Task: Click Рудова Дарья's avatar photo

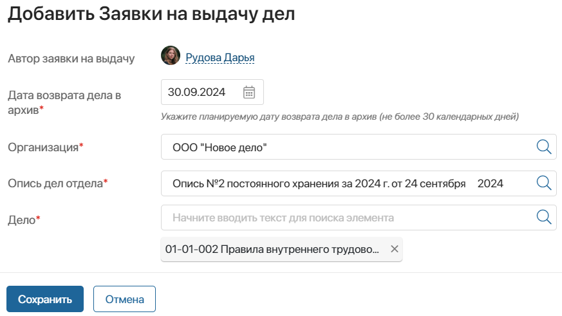Action: click(x=170, y=57)
